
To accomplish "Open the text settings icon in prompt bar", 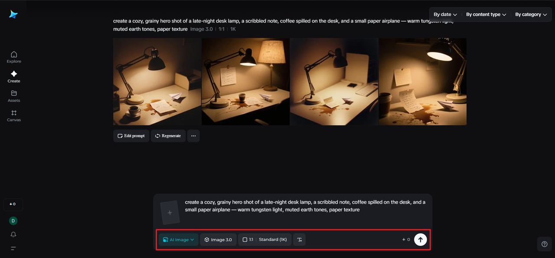I will (x=299, y=239).
